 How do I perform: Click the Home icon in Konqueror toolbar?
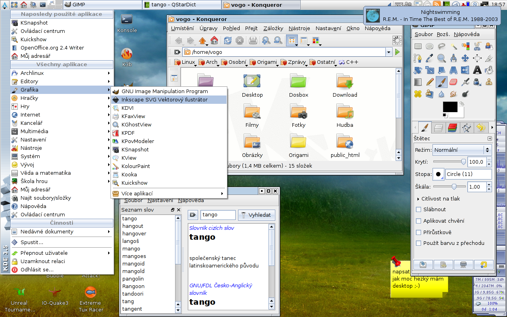pyautogui.click(x=214, y=40)
